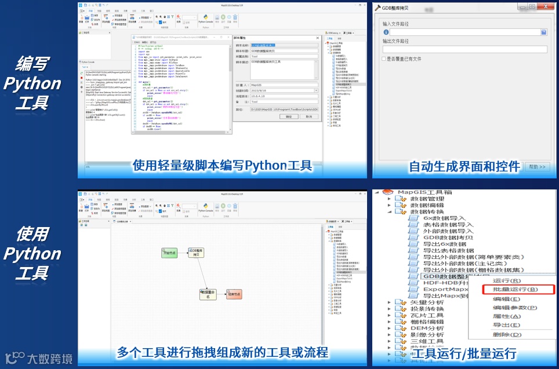
Task: Choose 批量运行(B) from the context menu
Action: (515, 289)
